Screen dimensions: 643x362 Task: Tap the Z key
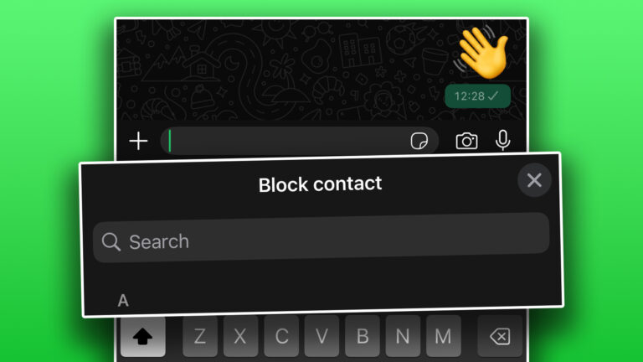click(200, 336)
